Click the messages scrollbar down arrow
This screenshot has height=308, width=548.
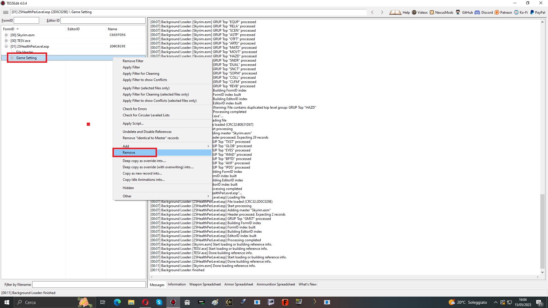click(x=542, y=272)
